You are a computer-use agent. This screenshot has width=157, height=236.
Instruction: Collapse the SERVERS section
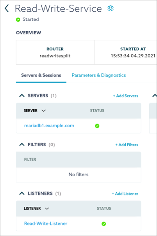(x=22, y=96)
